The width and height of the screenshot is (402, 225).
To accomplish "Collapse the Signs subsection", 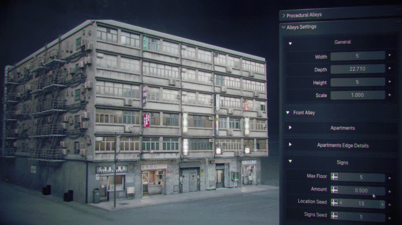I will [290, 162].
